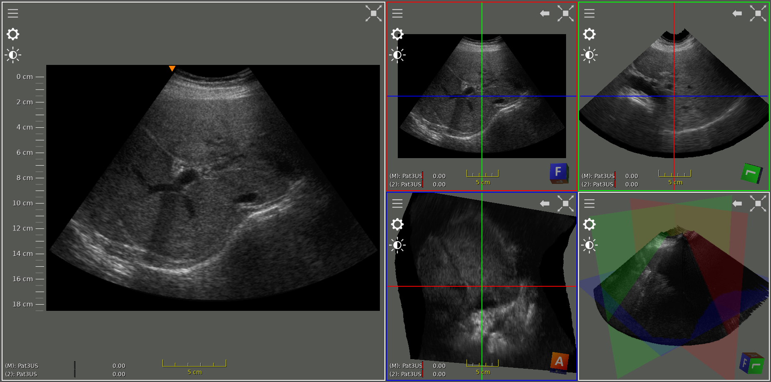
Task: Click the green L orientation cube
Action: click(x=751, y=174)
